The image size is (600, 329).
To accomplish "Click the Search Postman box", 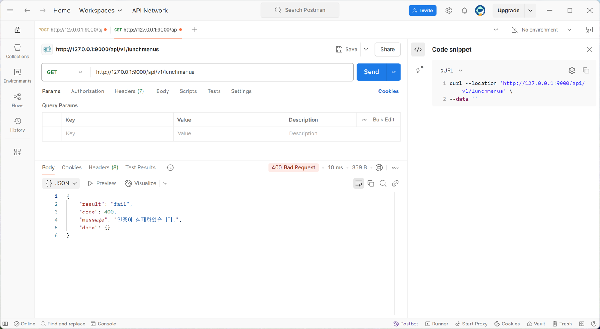I will click(x=300, y=10).
